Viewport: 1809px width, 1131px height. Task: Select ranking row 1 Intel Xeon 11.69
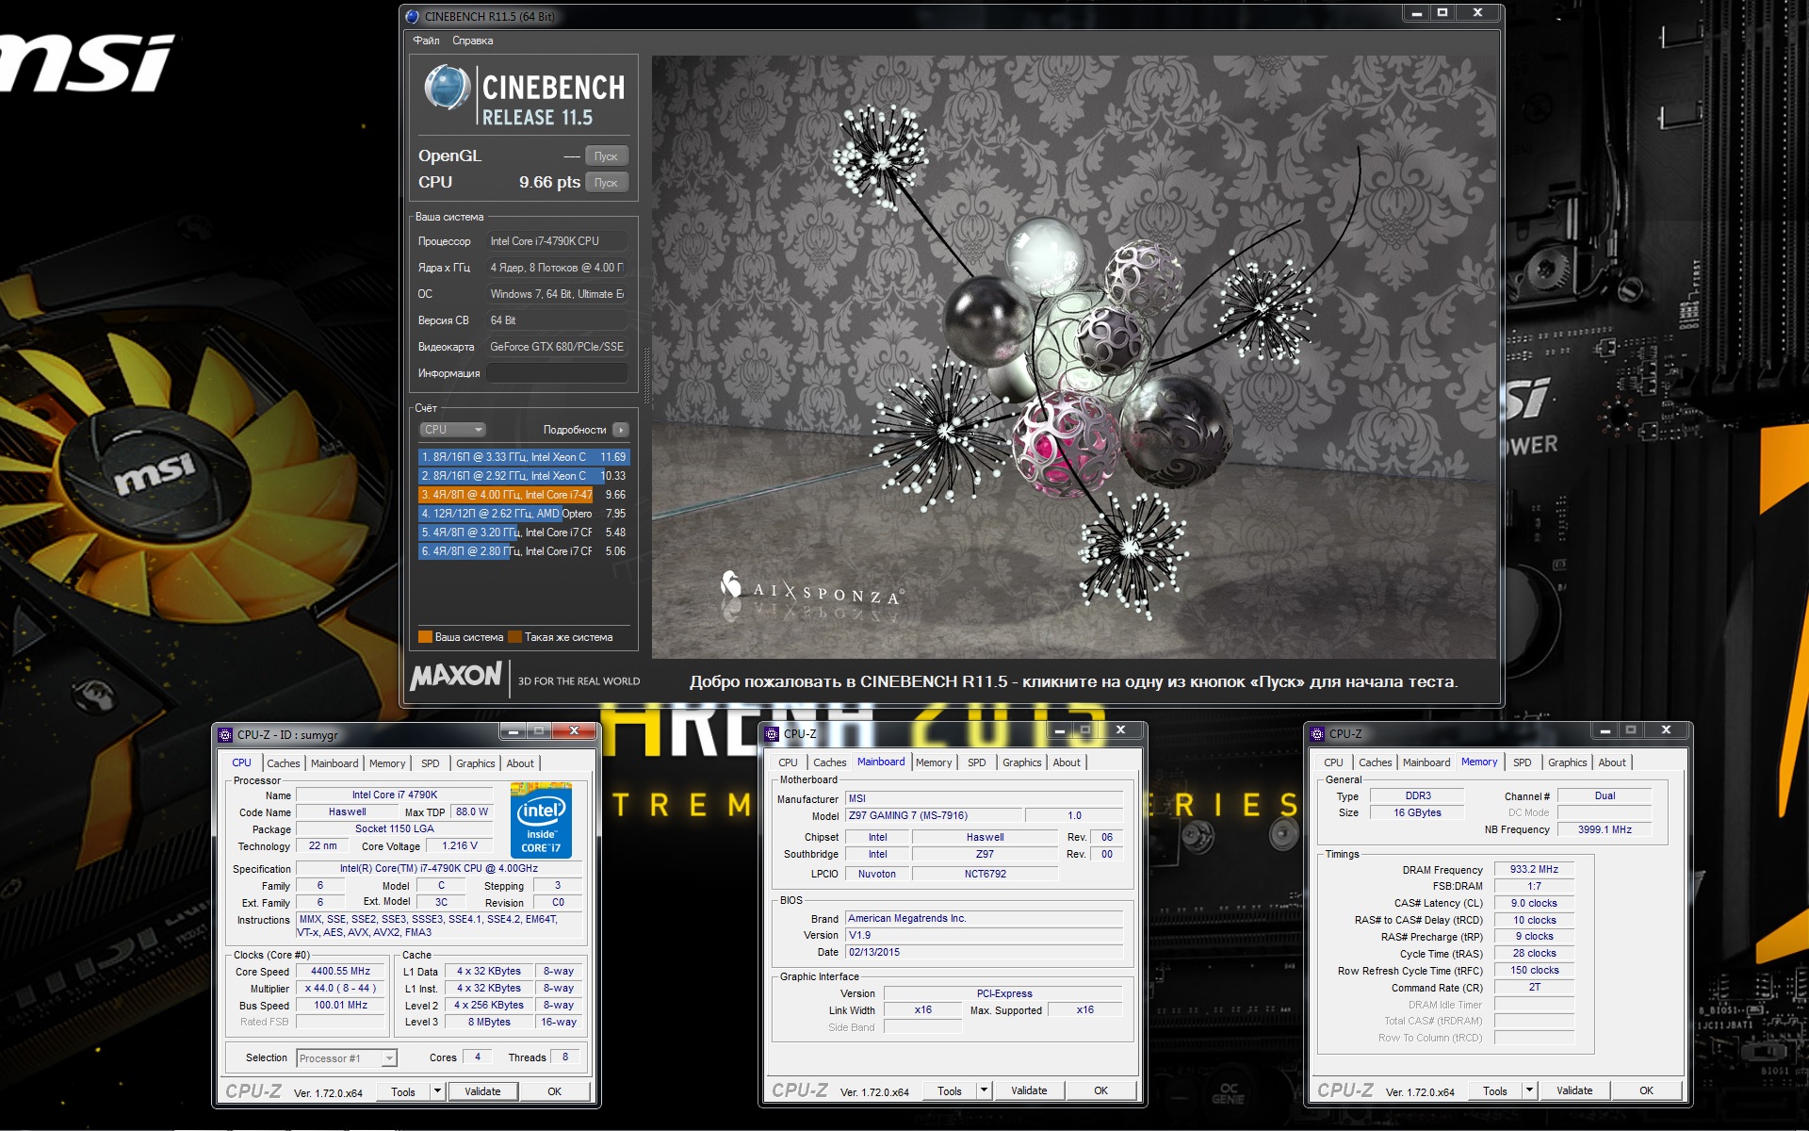click(523, 457)
